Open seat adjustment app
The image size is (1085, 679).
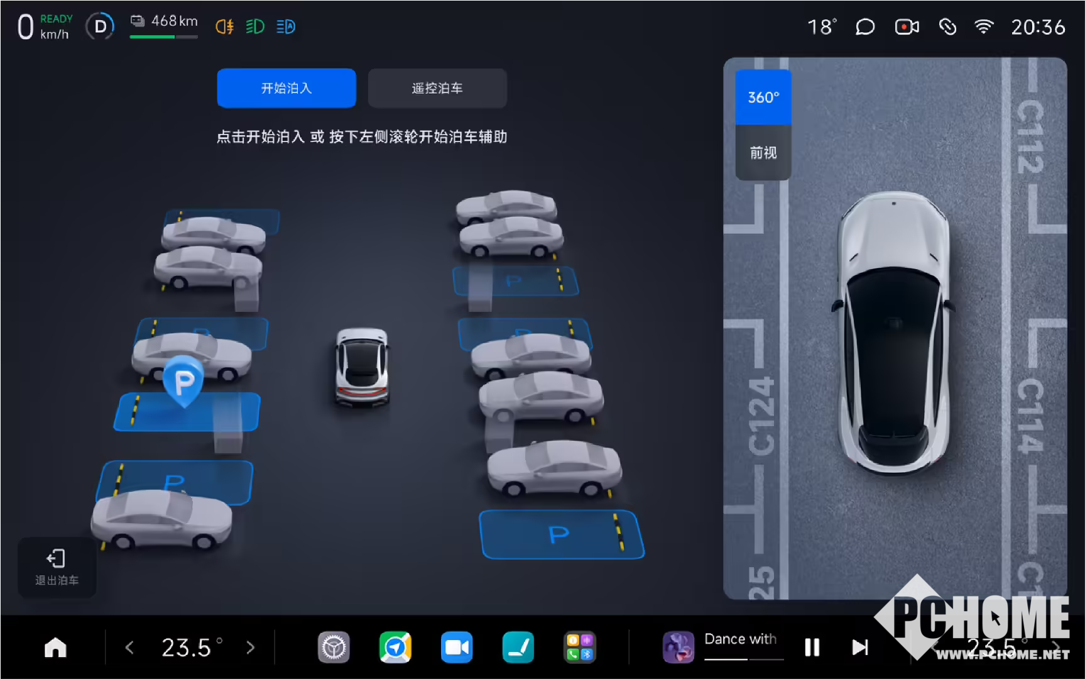(x=518, y=647)
